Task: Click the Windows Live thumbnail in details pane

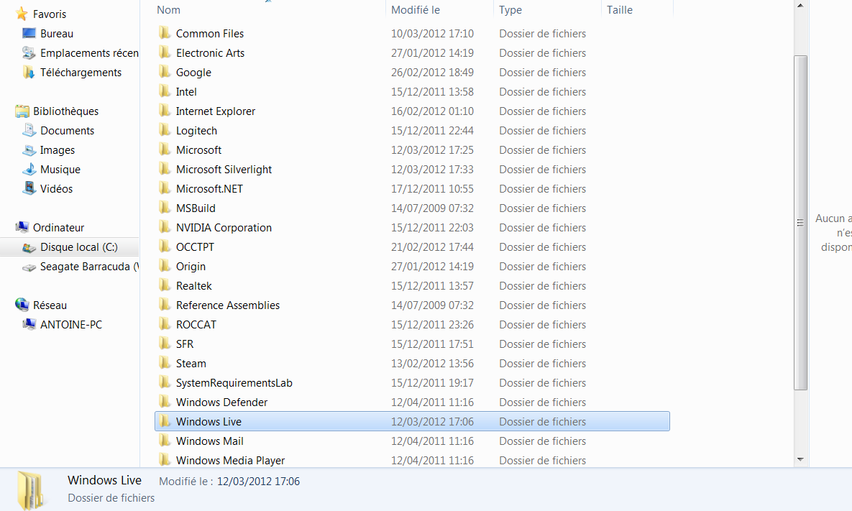Action: pyautogui.click(x=30, y=490)
